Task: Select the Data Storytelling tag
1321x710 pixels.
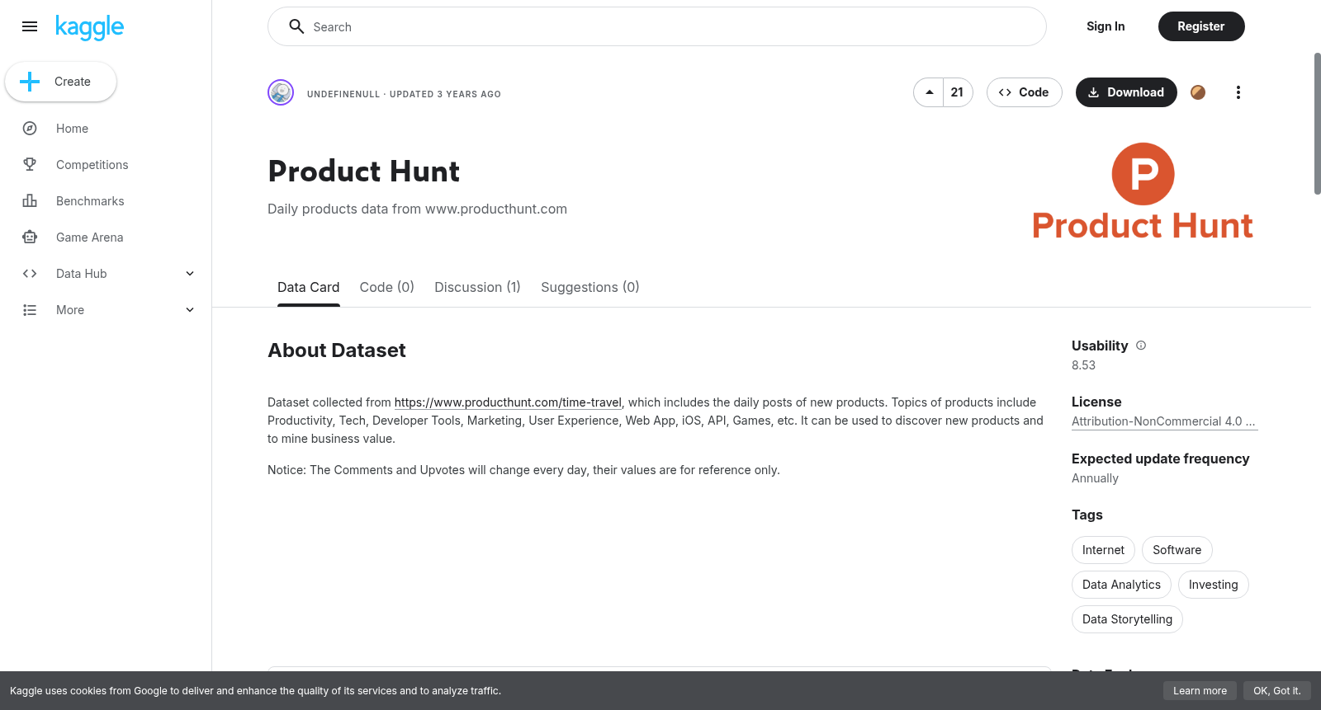Action: coord(1127,619)
